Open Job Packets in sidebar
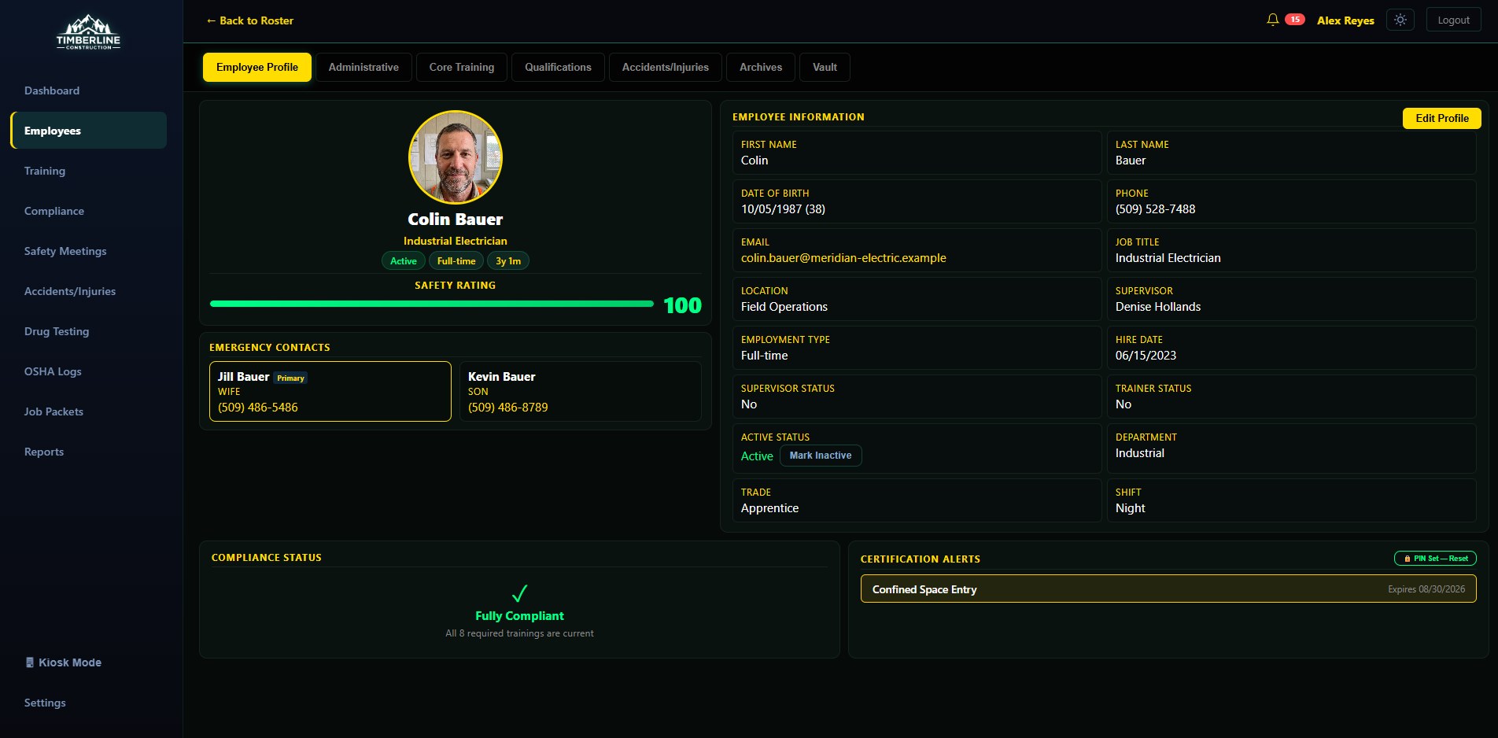 click(x=88, y=411)
